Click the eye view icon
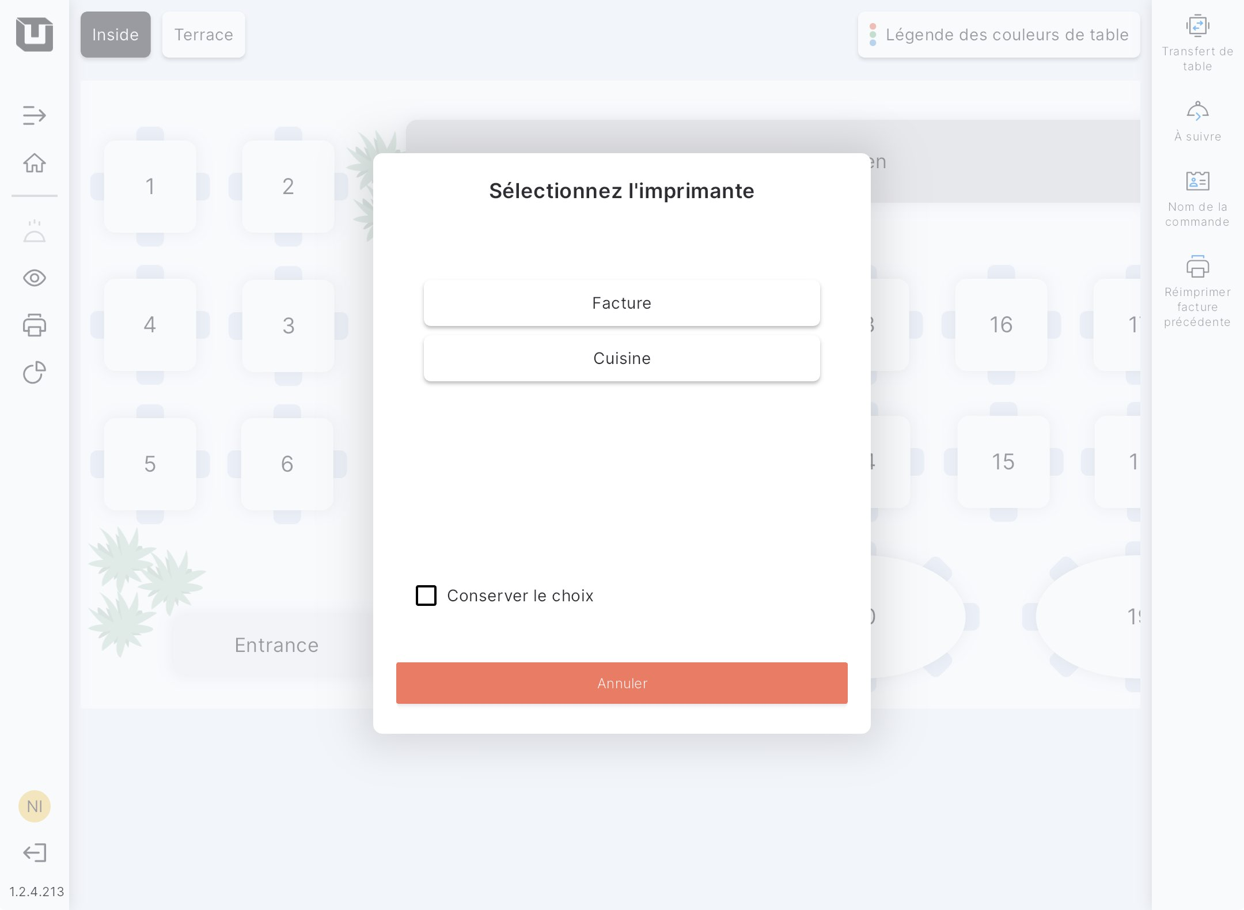Screen dimensions: 1244x910 point(35,278)
